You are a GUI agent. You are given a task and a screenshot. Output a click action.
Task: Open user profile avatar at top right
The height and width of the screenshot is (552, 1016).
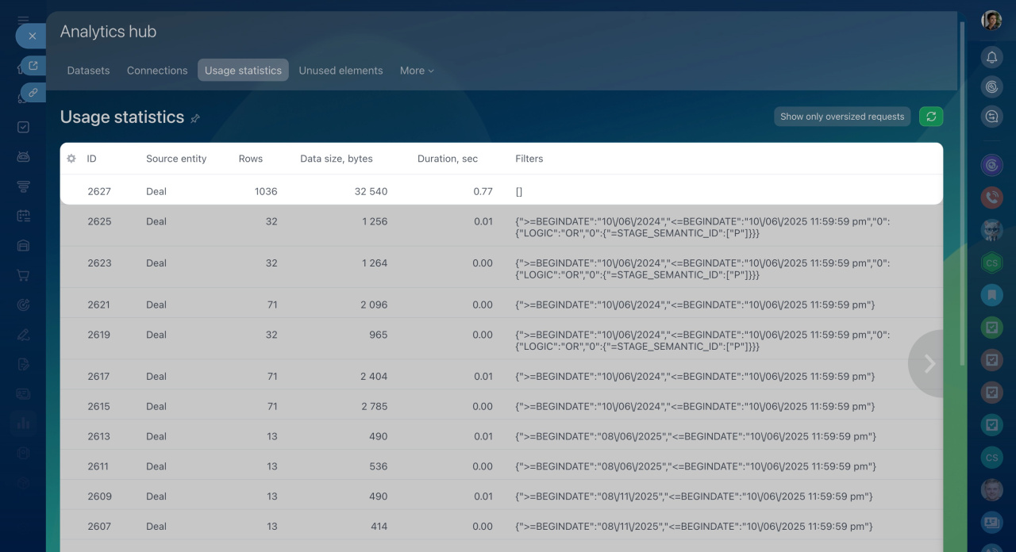(991, 21)
